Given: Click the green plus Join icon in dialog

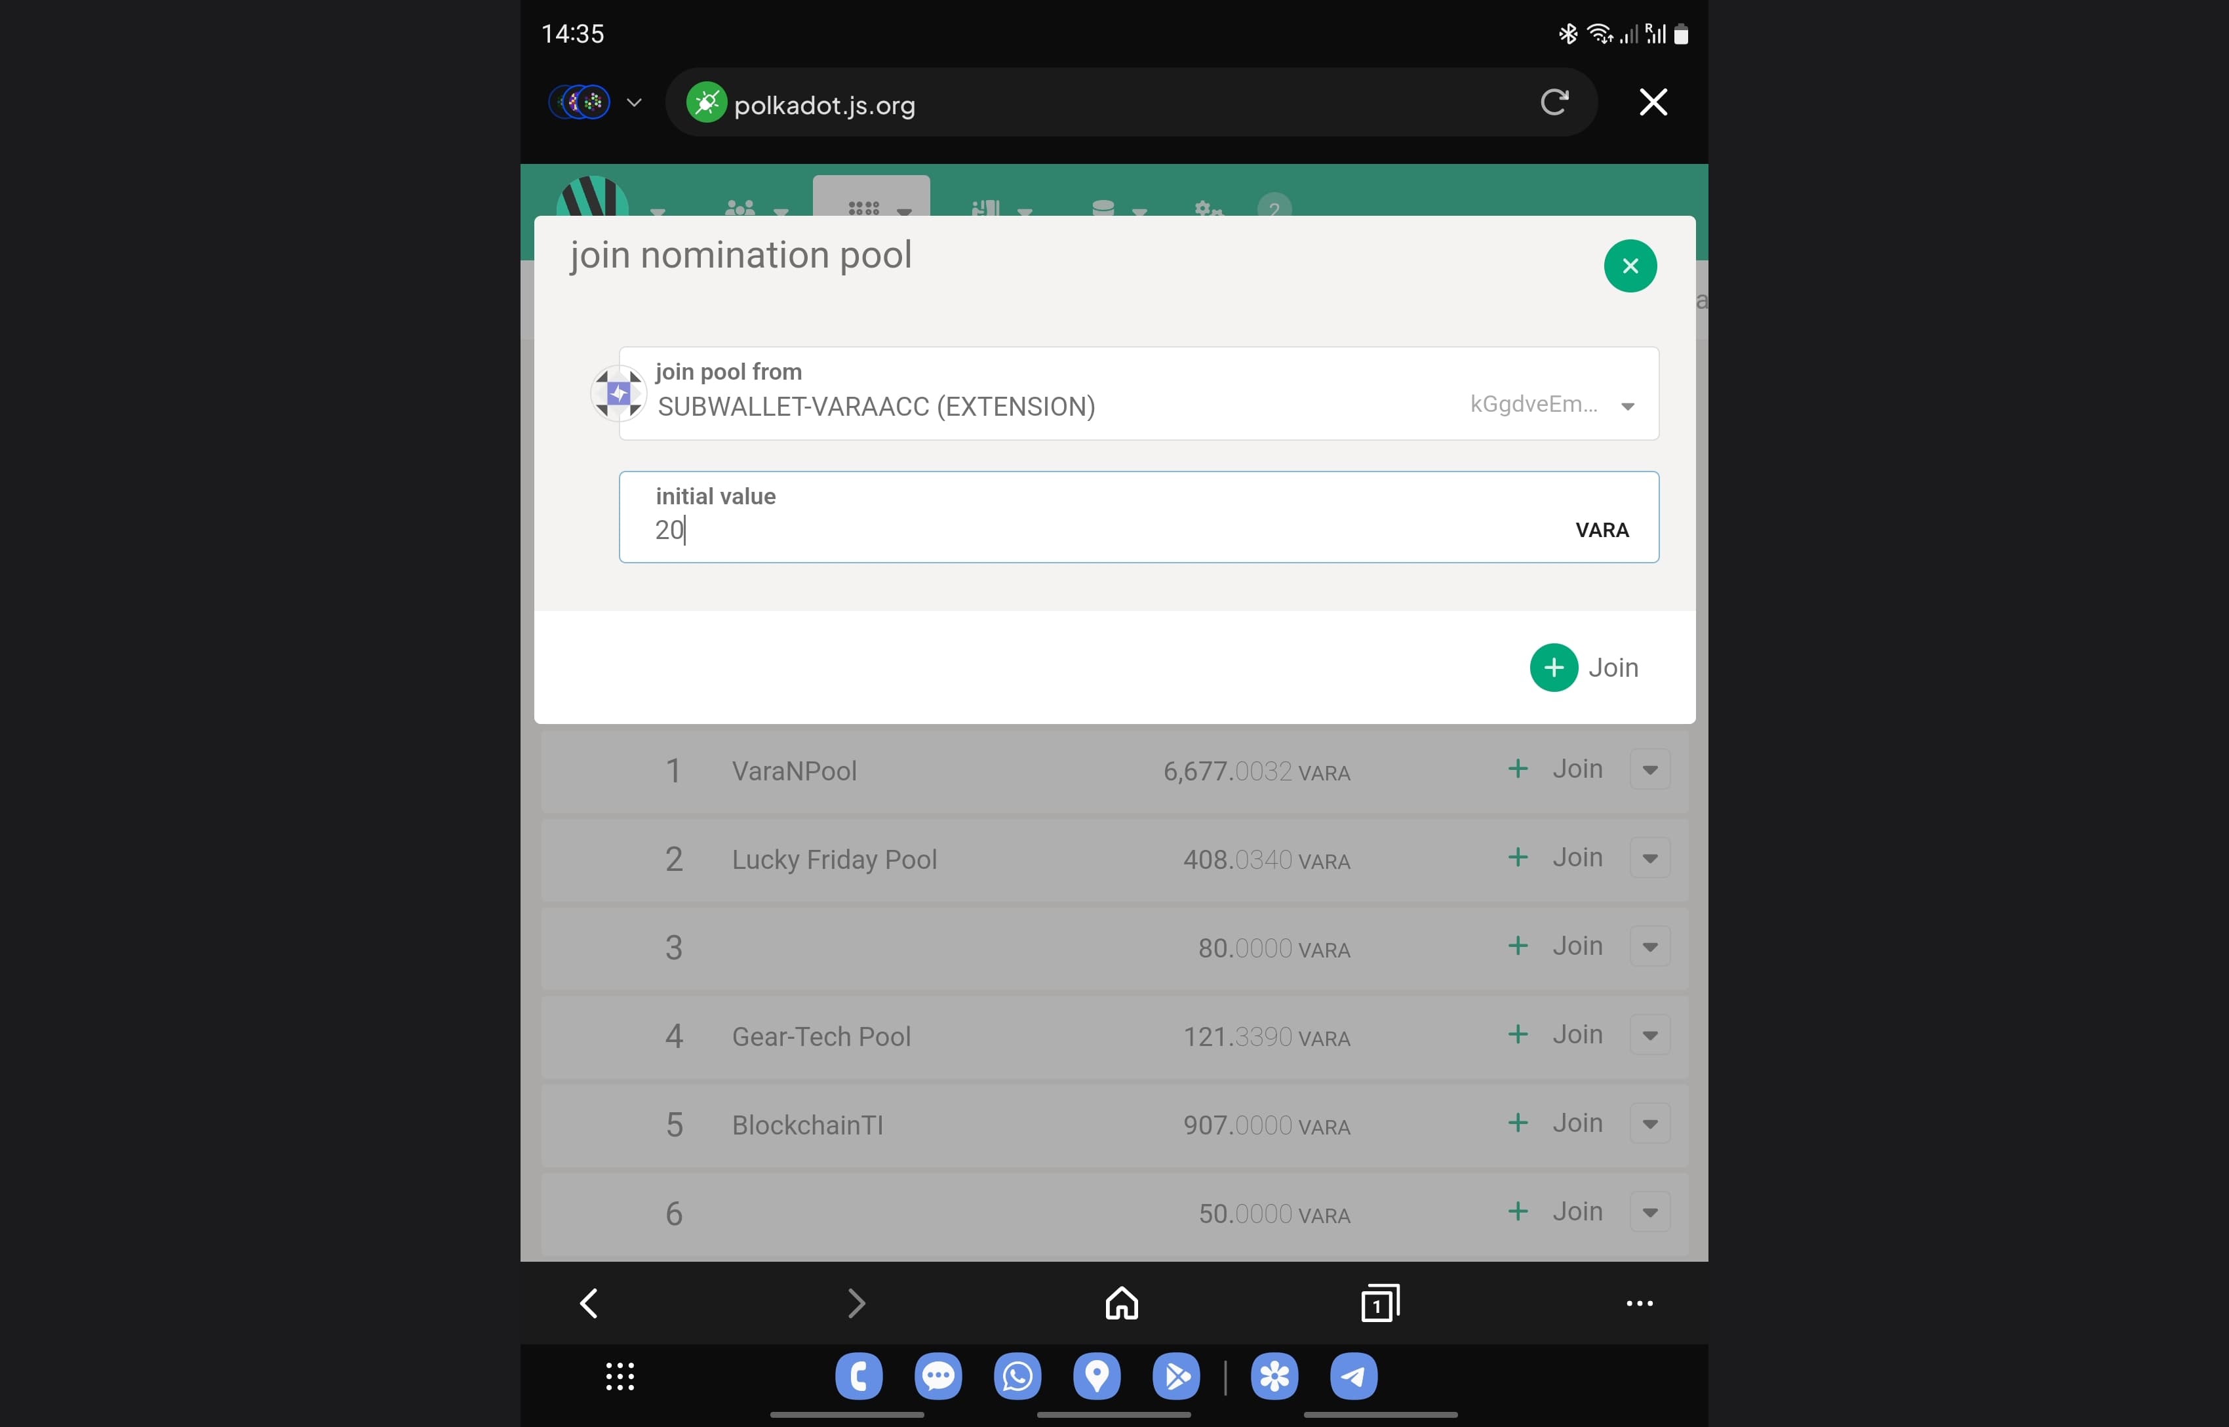Looking at the screenshot, I should click(1553, 667).
